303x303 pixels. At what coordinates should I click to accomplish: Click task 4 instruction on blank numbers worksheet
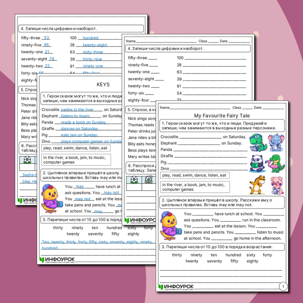tap(188, 48)
